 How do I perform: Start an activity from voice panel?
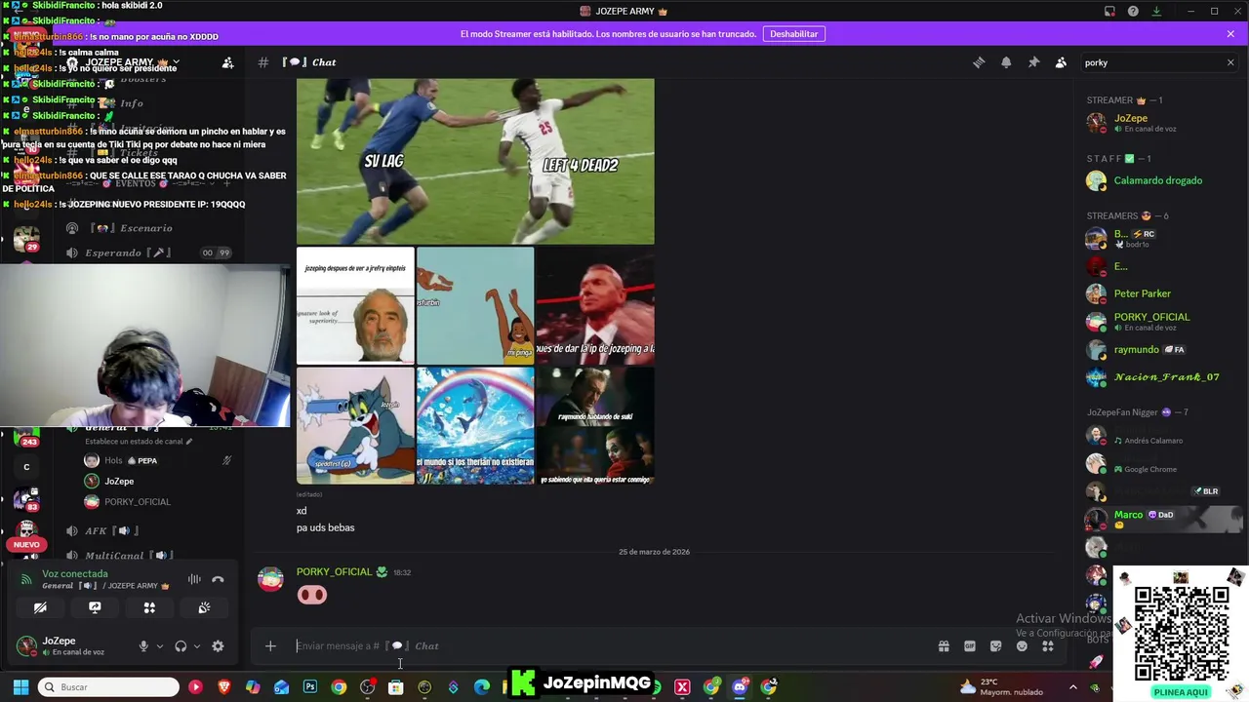[x=149, y=607]
